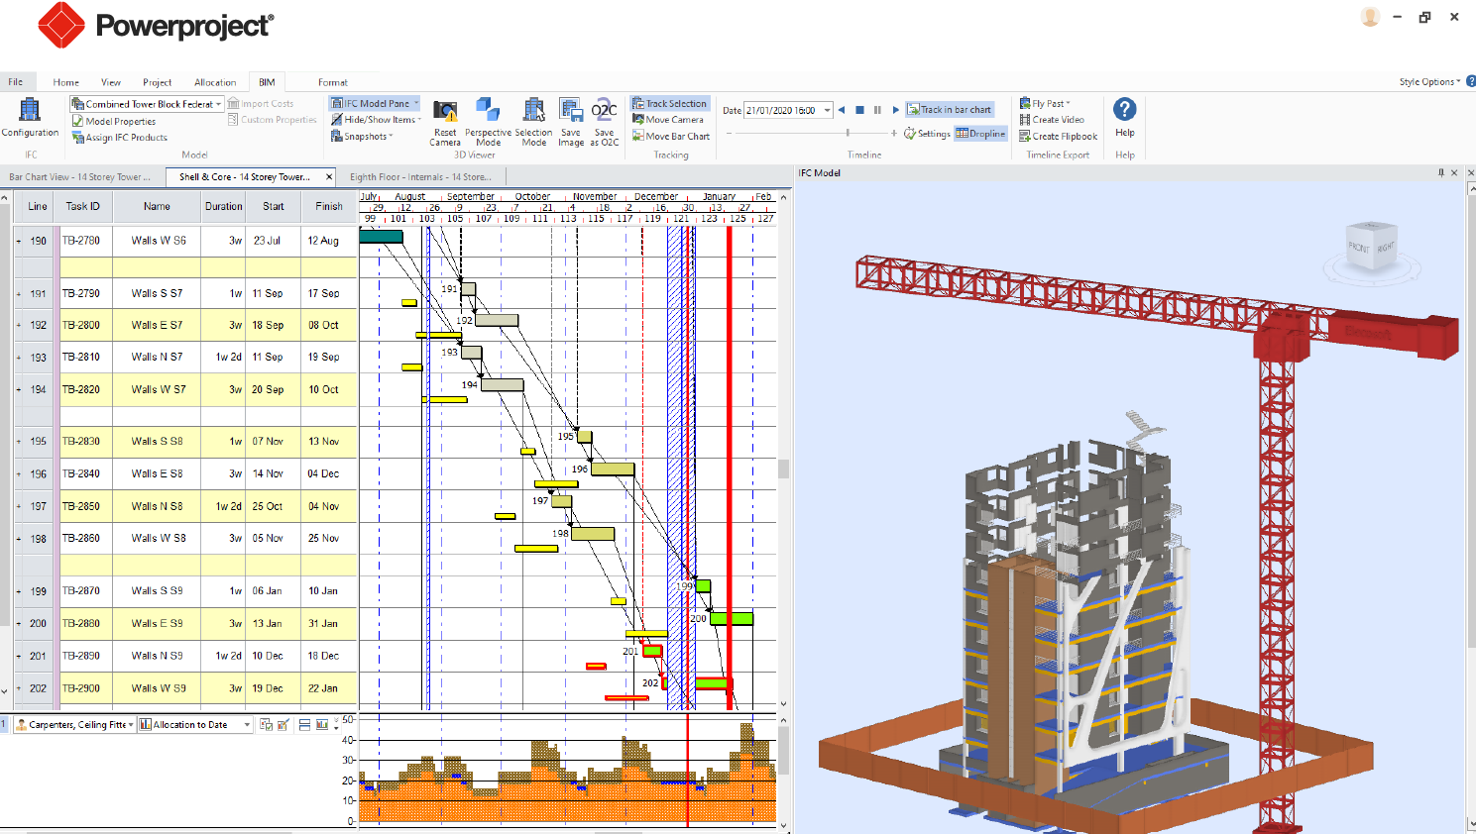Image resolution: width=1476 pixels, height=834 pixels.
Task: Click Create Flipbook in Timeline Export
Action: (1056, 136)
